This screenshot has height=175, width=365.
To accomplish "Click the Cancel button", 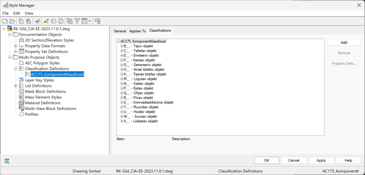I will [294, 160].
